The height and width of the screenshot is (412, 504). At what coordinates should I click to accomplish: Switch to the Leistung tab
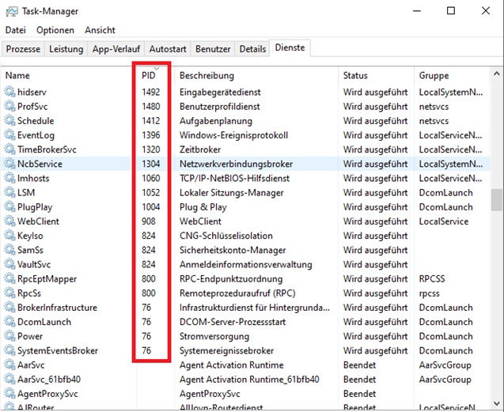point(66,49)
